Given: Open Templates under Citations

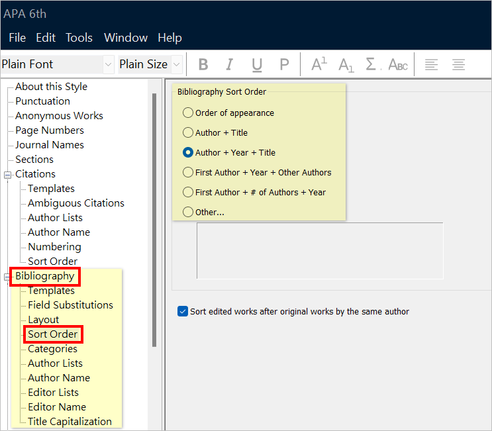Looking at the screenshot, I should tap(51, 189).
